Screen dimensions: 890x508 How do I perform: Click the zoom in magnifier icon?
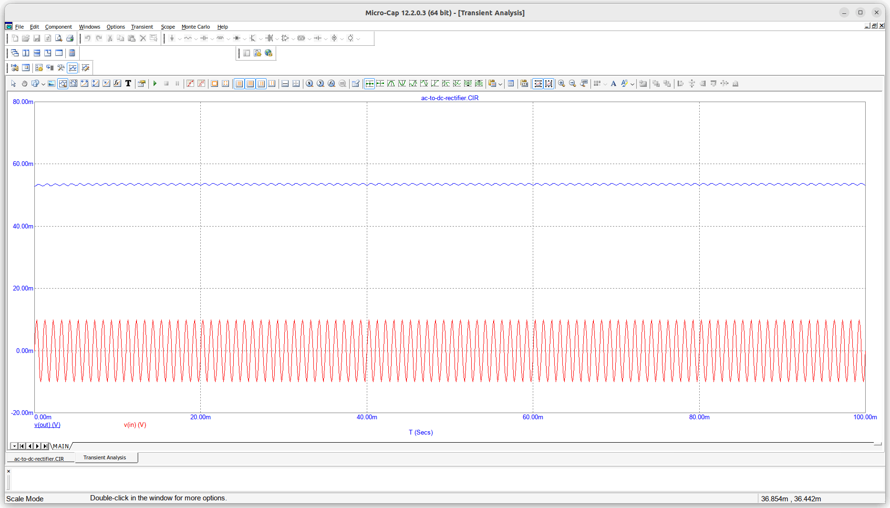click(x=562, y=83)
